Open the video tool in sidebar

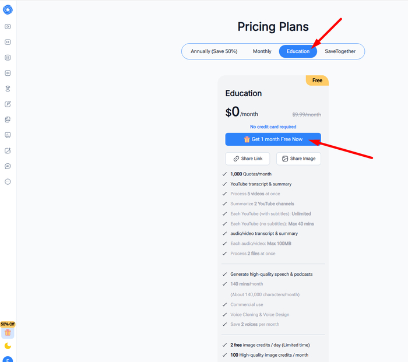8,27
